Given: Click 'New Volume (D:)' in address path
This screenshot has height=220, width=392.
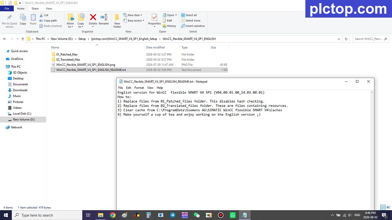Looking at the screenshot, I should tap(62, 39).
